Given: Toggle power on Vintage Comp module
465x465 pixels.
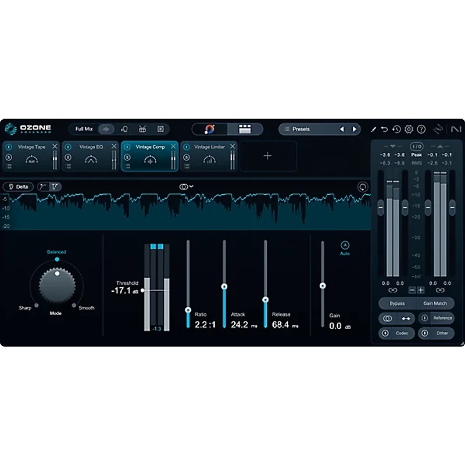Looking at the screenshot, I should (x=127, y=147).
